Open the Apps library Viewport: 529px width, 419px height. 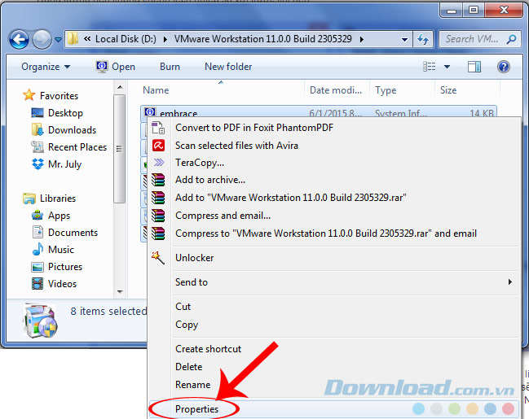[51, 216]
